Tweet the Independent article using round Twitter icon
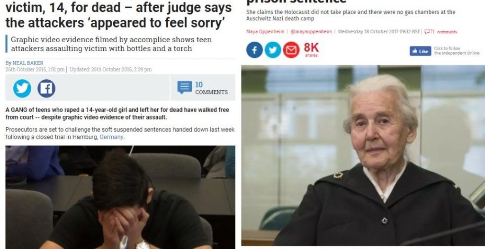 point(273,50)
